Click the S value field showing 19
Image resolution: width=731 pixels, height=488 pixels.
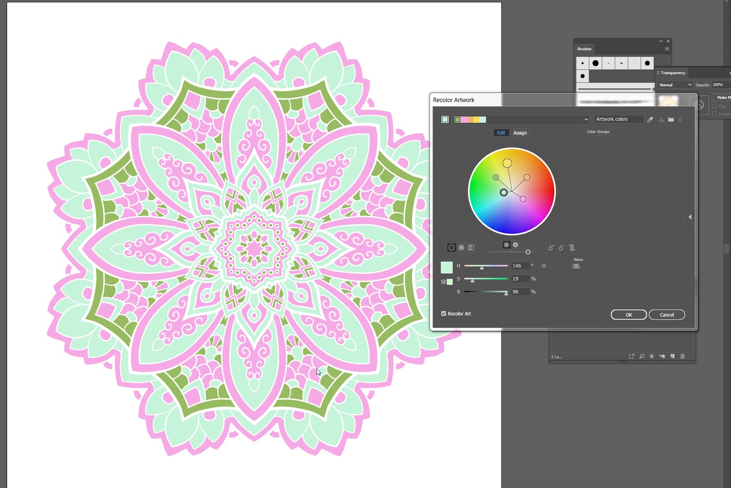pos(520,279)
